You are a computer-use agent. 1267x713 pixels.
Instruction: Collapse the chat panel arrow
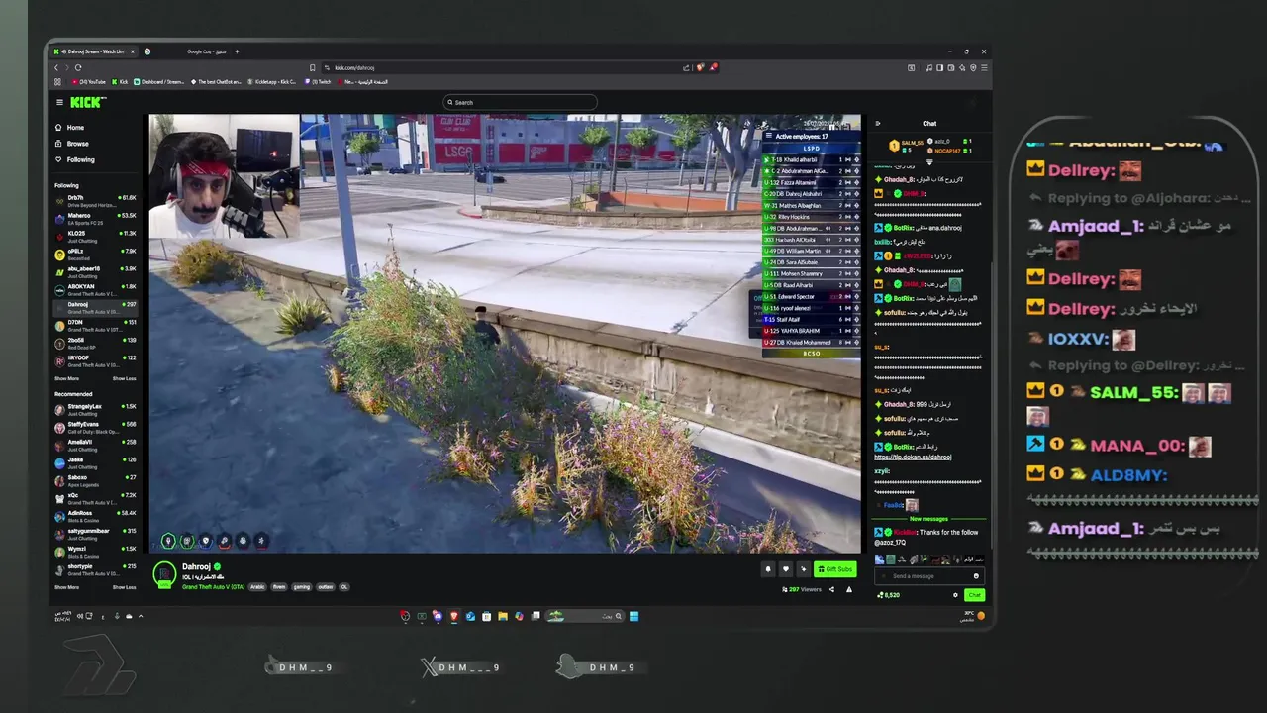[877, 124]
